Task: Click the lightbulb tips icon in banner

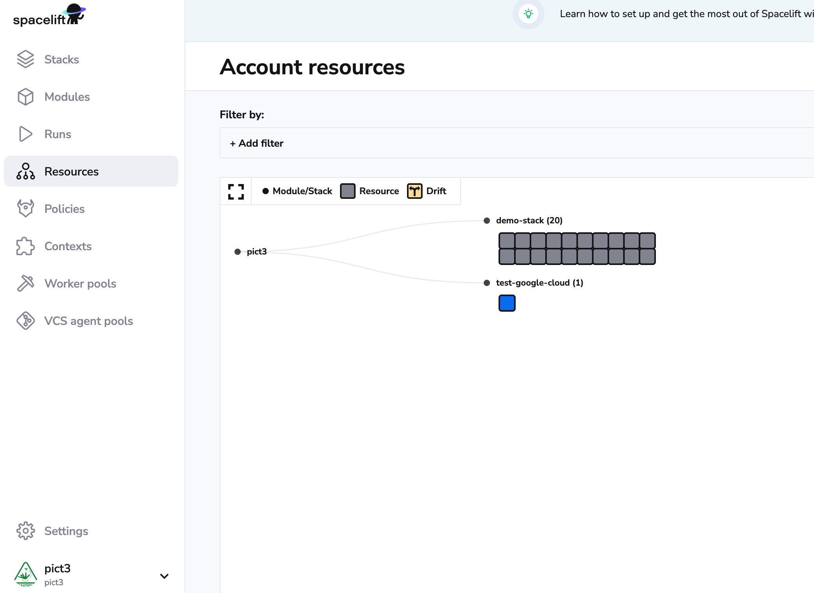Action: pyautogui.click(x=528, y=14)
